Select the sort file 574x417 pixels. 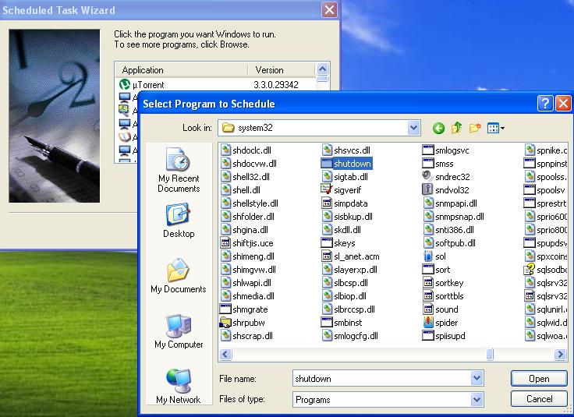(437, 270)
